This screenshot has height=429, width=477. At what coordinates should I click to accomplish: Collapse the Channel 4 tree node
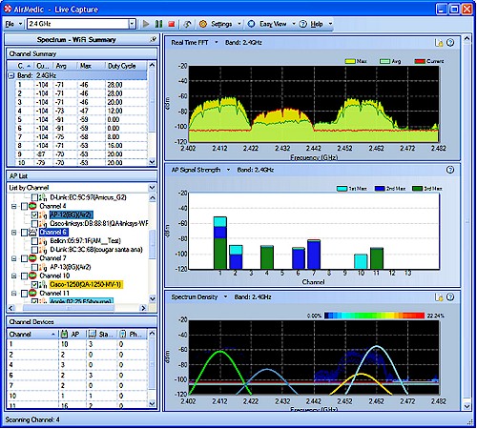click(13, 206)
